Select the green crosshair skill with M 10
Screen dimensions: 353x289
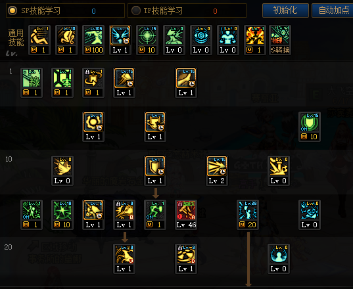click(147, 40)
